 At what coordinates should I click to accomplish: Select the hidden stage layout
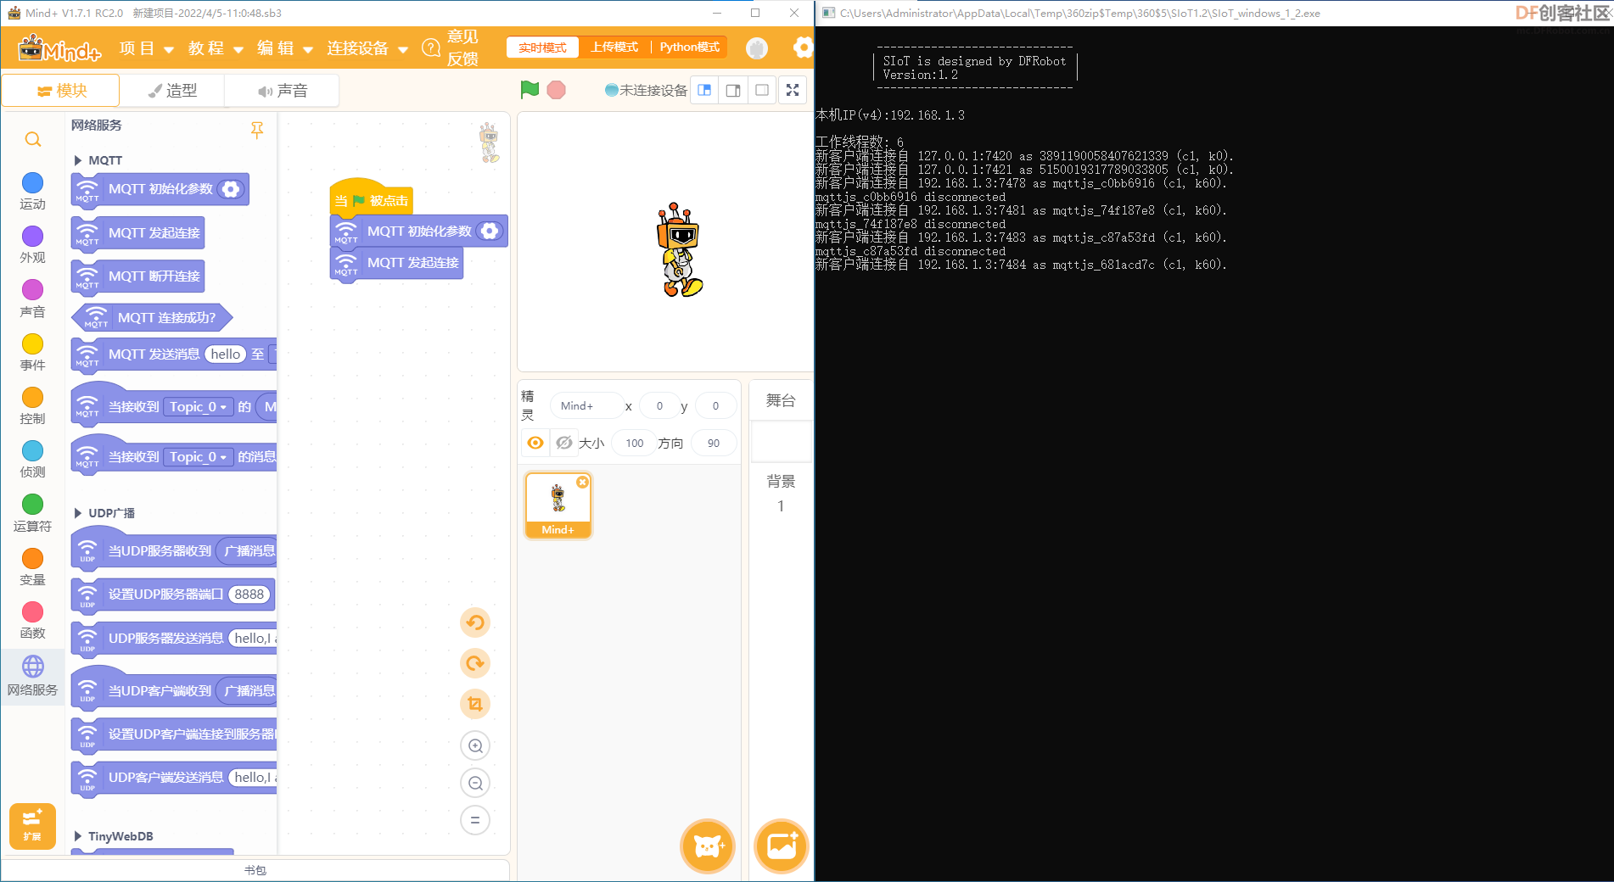[762, 90]
